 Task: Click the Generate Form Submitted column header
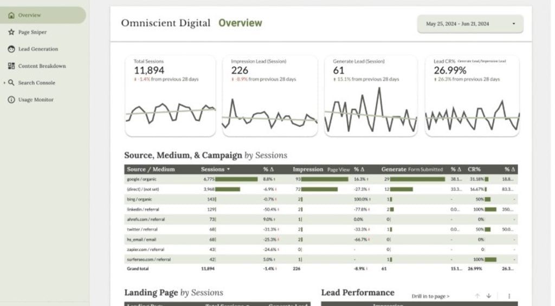coord(412,169)
